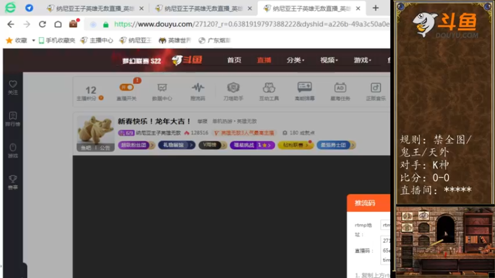495x278 pixels.
Task: Open the 钻粉联赛 button
Action: click(x=296, y=145)
